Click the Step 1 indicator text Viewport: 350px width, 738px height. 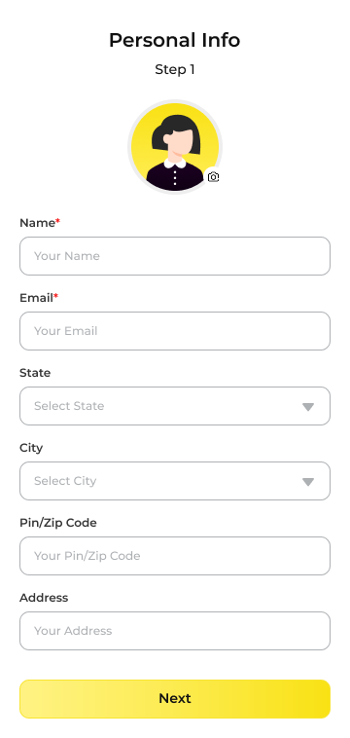tap(175, 70)
